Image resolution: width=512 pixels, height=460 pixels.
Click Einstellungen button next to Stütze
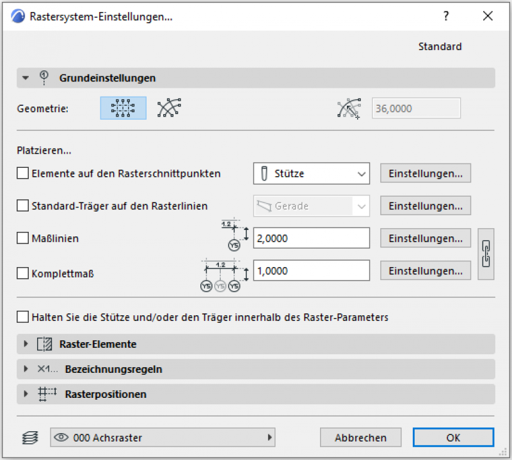426,174
